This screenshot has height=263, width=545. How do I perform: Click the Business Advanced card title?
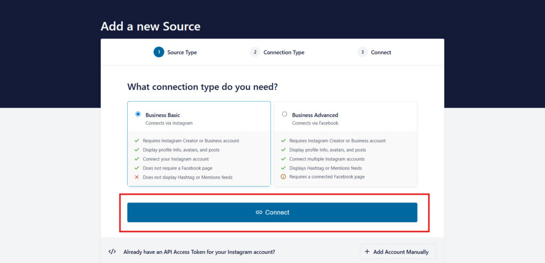point(315,115)
